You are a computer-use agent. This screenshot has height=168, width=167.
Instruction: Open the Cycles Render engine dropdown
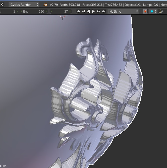[24, 5]
